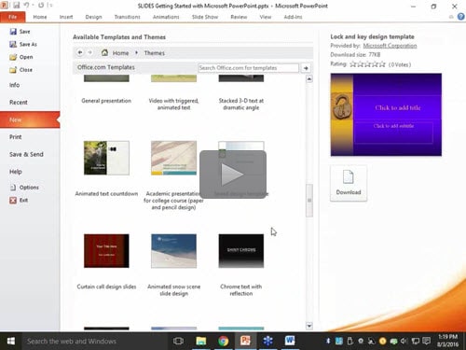This screenshot has height=350, width=466.
Task: Select the Open folder item
Action: point(21,57)
